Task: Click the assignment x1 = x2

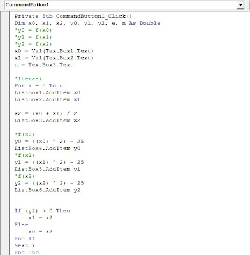Action: tap(40, 218)
